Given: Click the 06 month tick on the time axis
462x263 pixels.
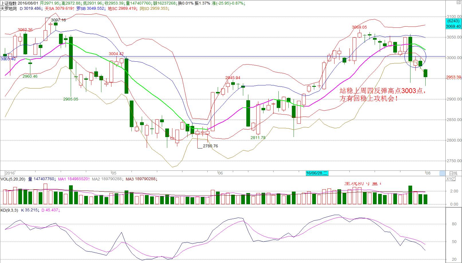Looking at the screenshot, I should [x=220, y=173].
